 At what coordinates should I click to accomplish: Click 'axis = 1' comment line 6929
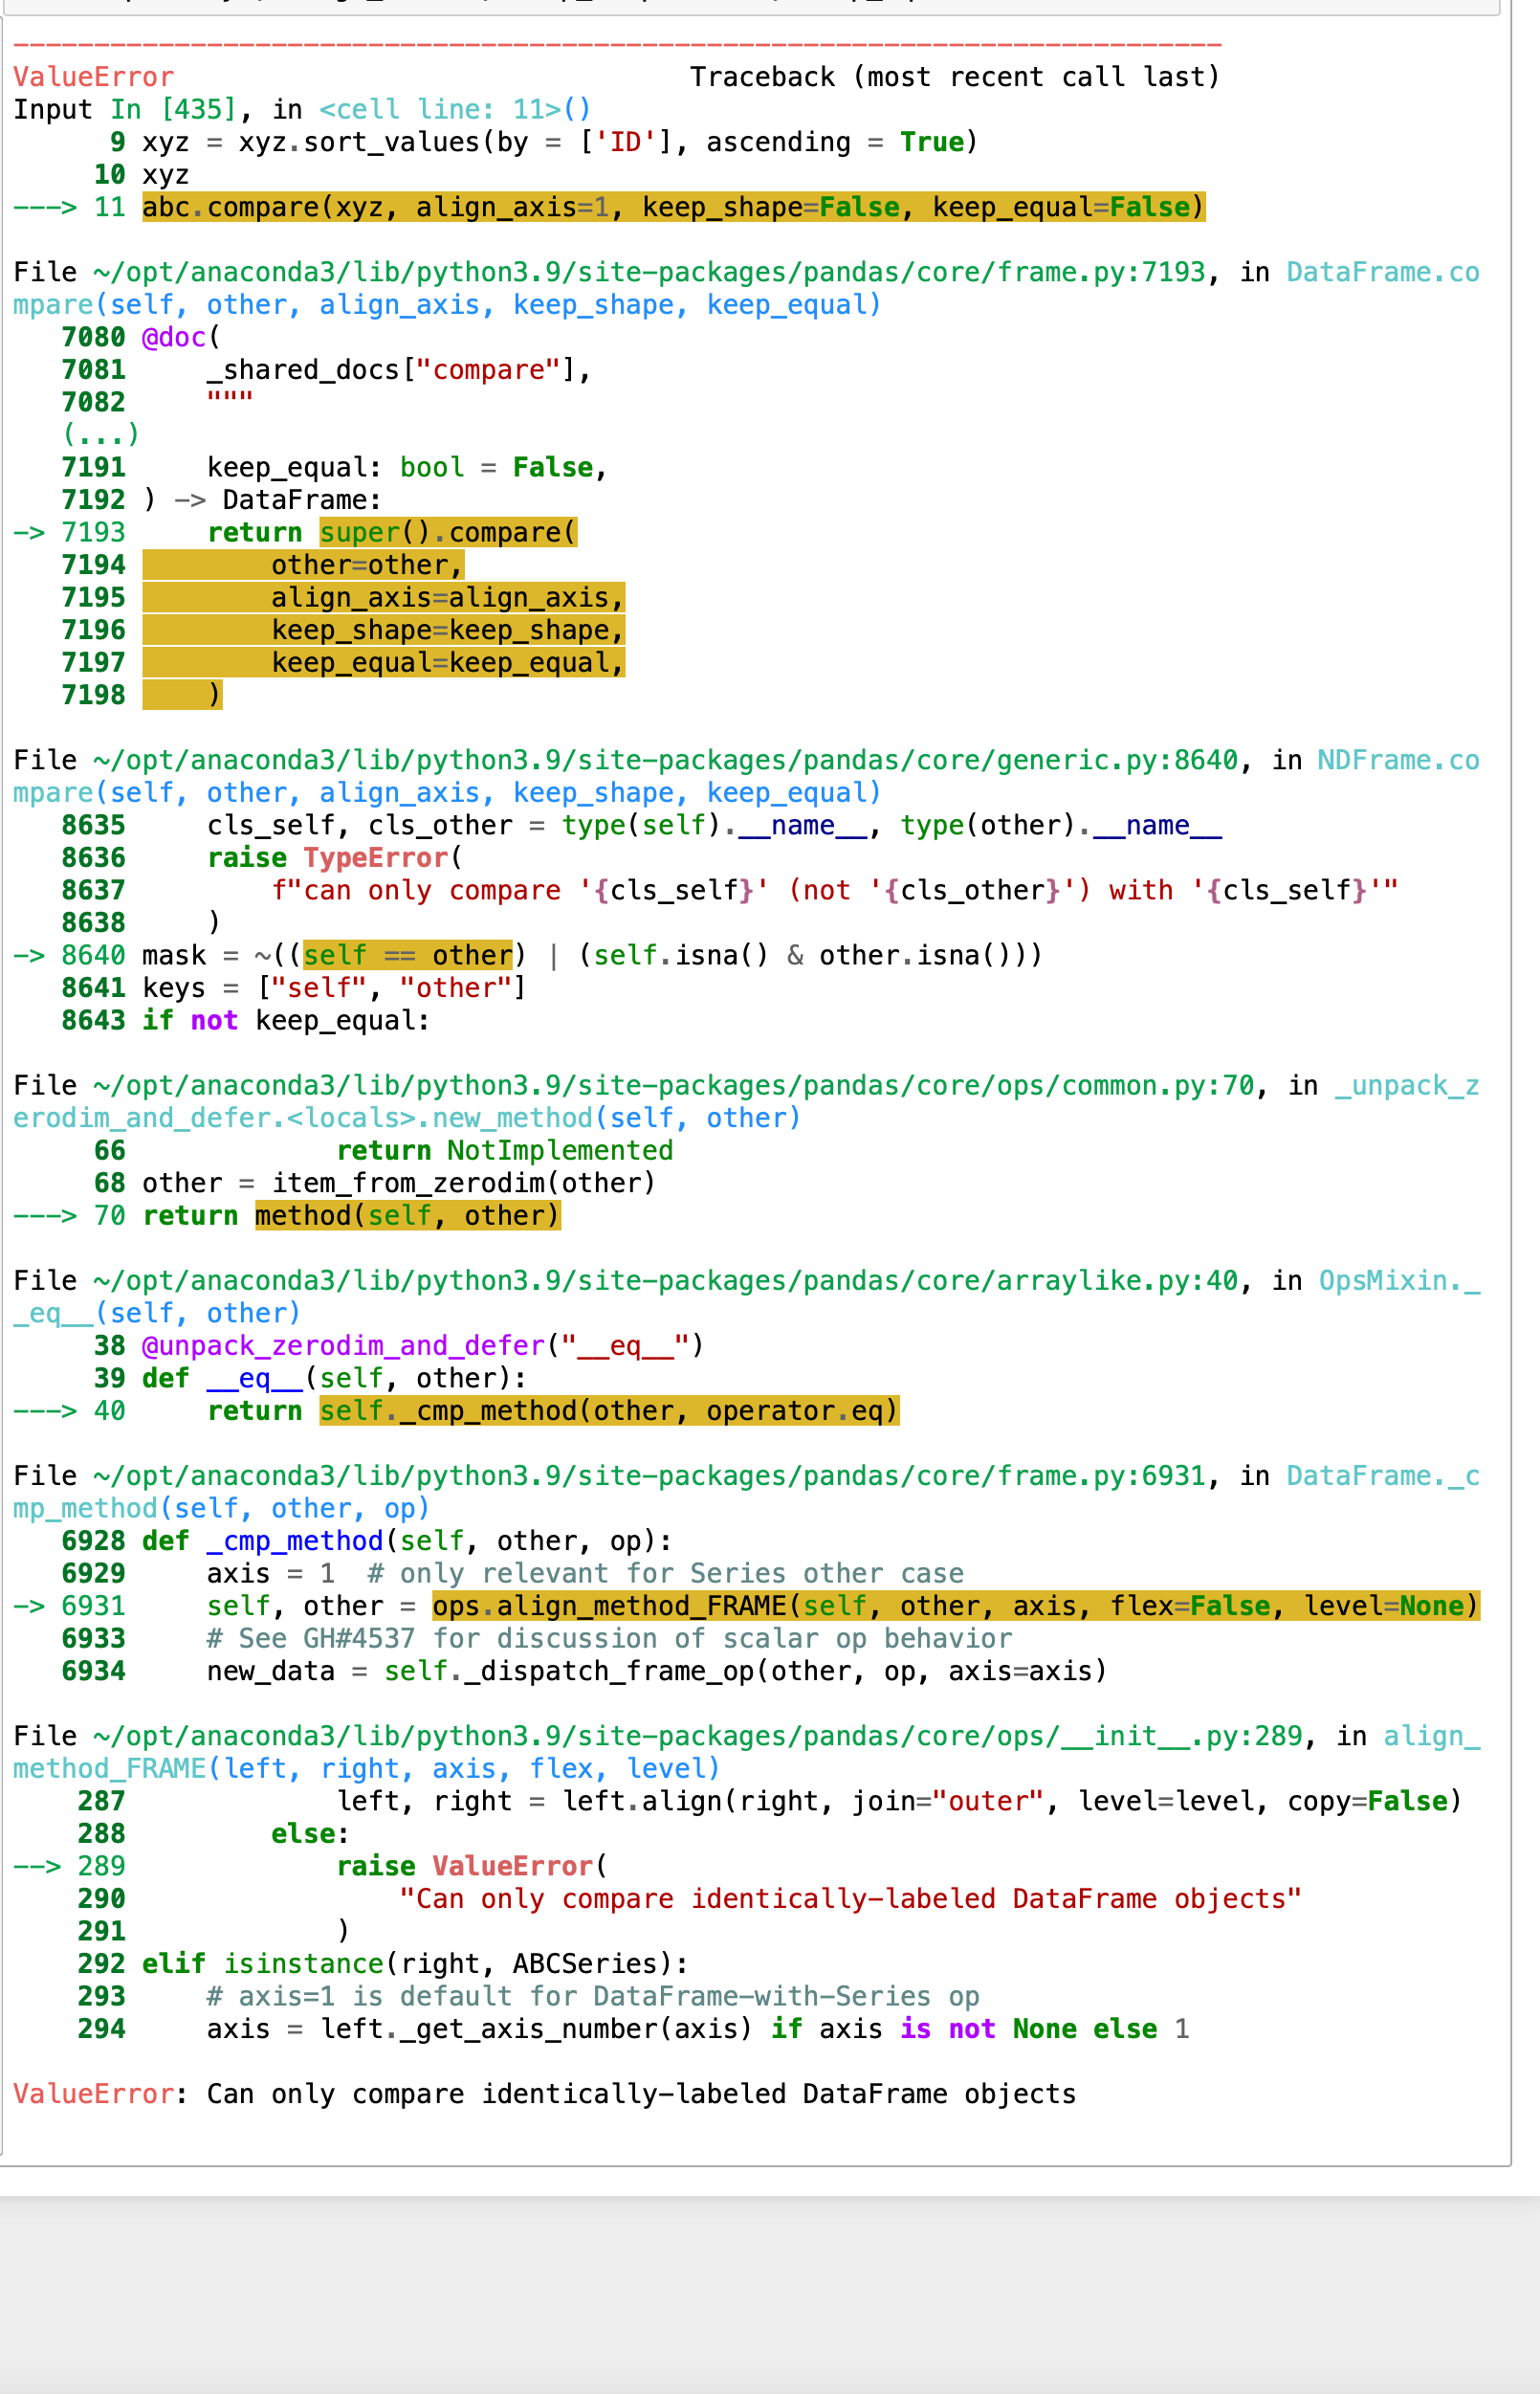pyautogui.click(x=585, y=1574)
